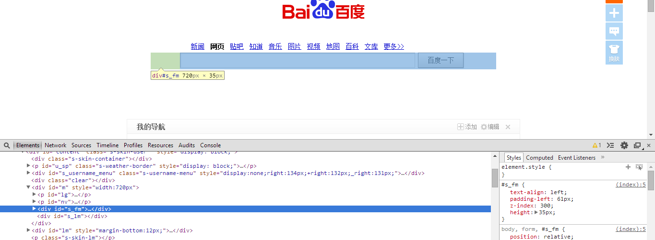The height and width of the screenshot is (240, 655).
Task: Click the text-align: left declaration
Action: point(538,192)
